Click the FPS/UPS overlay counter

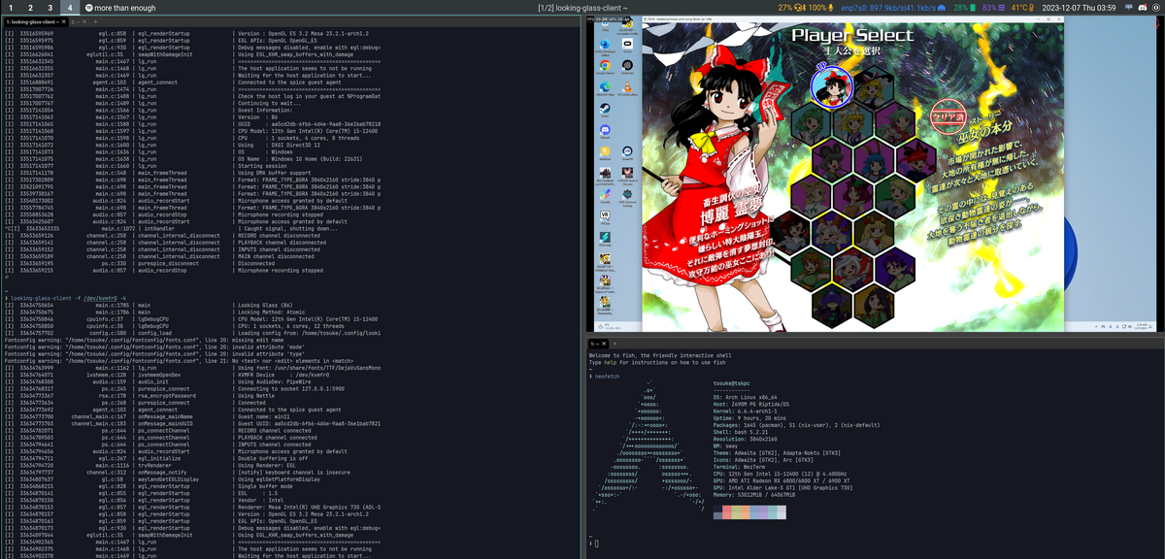point(609,19)
